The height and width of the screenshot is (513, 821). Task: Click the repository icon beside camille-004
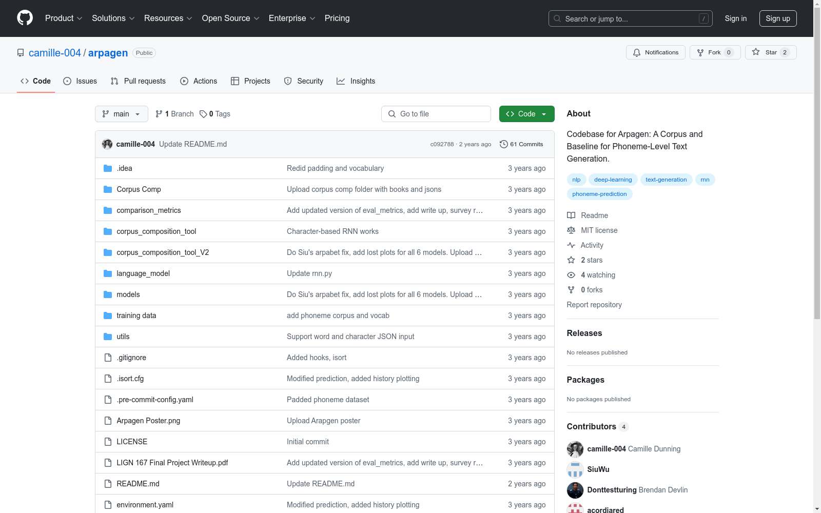(x=21, y=53)
